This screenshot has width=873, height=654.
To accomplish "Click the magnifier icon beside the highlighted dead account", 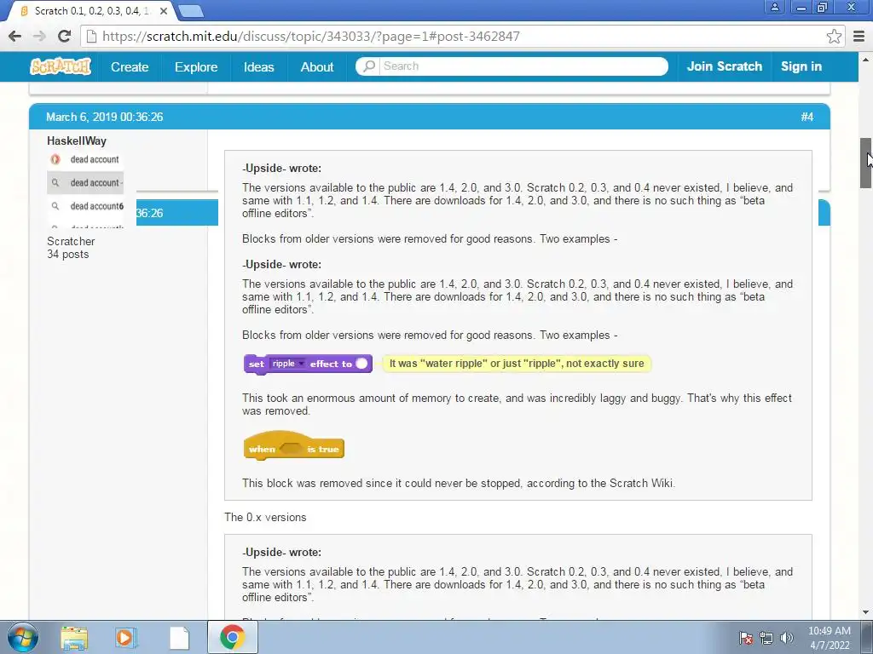I will pos(55,182).
